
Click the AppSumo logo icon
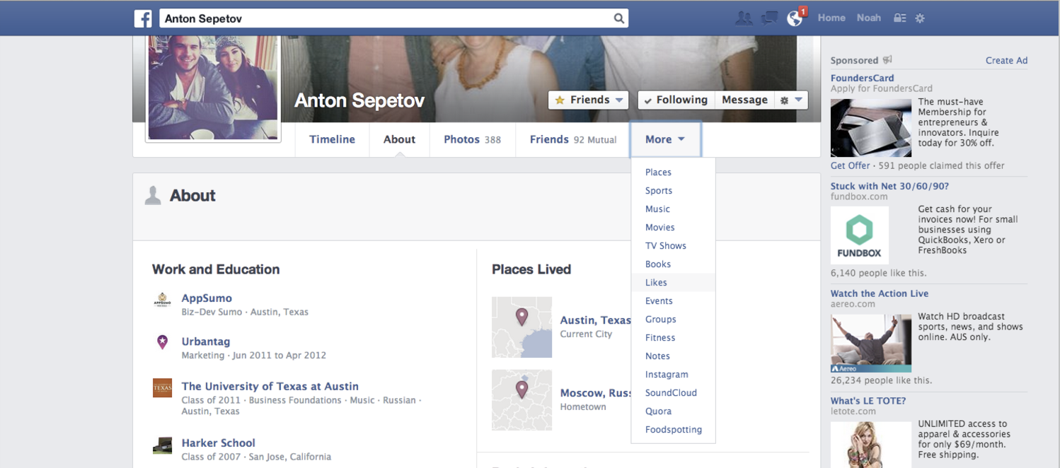click(162, 300)
